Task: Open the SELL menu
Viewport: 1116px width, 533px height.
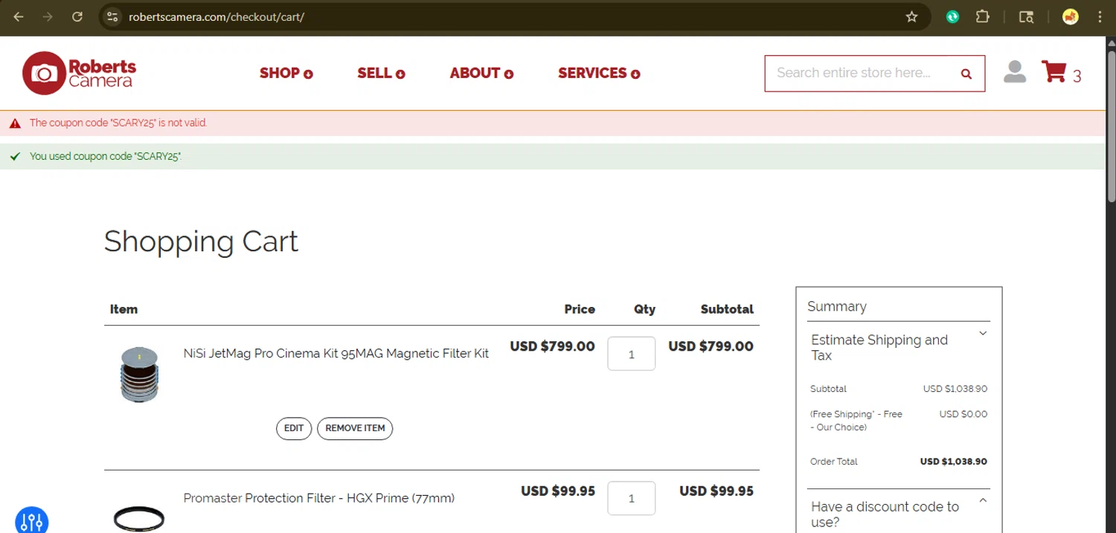Action: click(381, 73)
